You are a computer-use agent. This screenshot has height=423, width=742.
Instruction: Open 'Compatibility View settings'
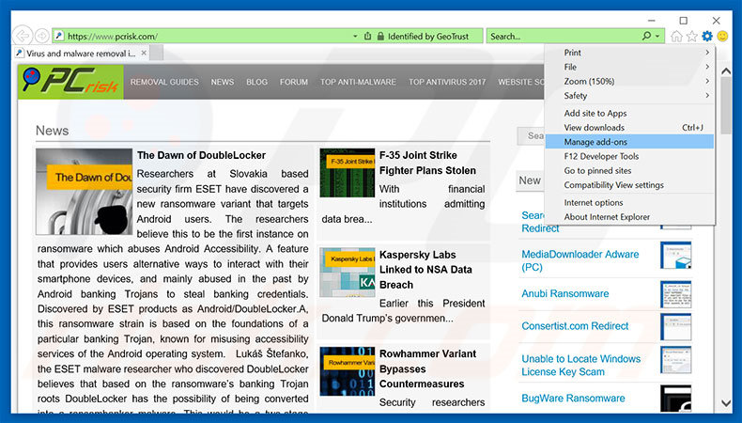pos(629,185)
